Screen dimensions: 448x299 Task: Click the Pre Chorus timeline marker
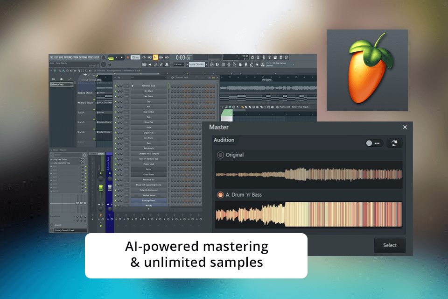(x=266, y=80)
